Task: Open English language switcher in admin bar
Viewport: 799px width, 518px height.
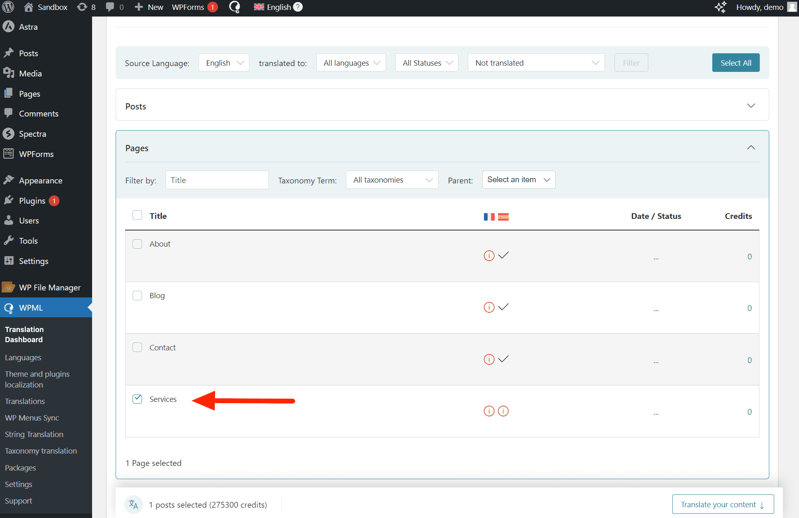Action: coord(273,7)
